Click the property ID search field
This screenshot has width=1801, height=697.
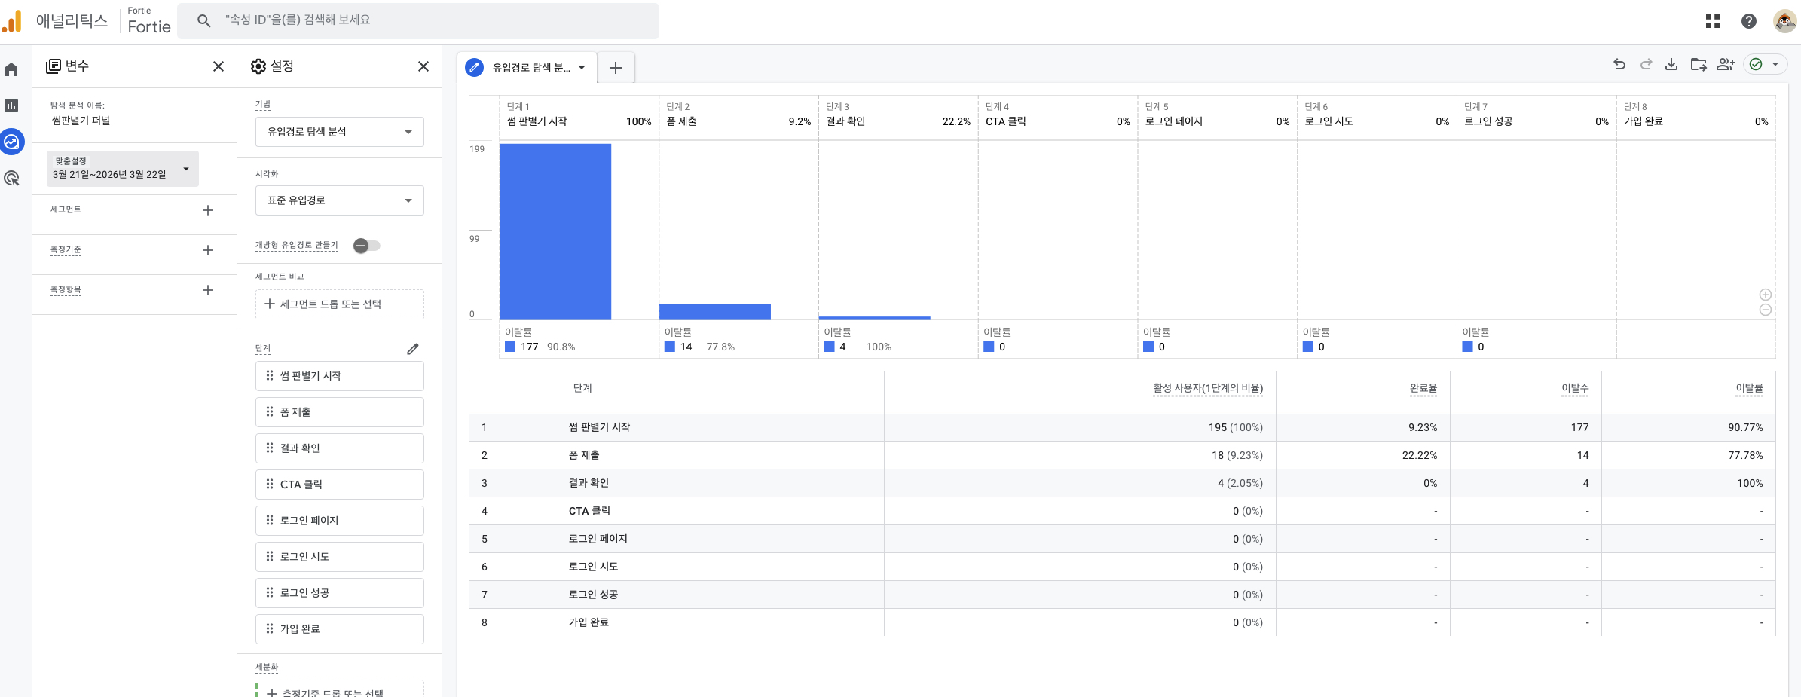click(418, 20)
